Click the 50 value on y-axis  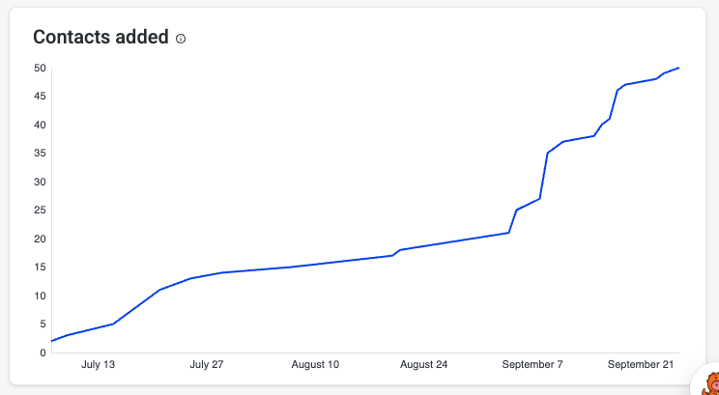pyautogui.click(x=40, y=68)
